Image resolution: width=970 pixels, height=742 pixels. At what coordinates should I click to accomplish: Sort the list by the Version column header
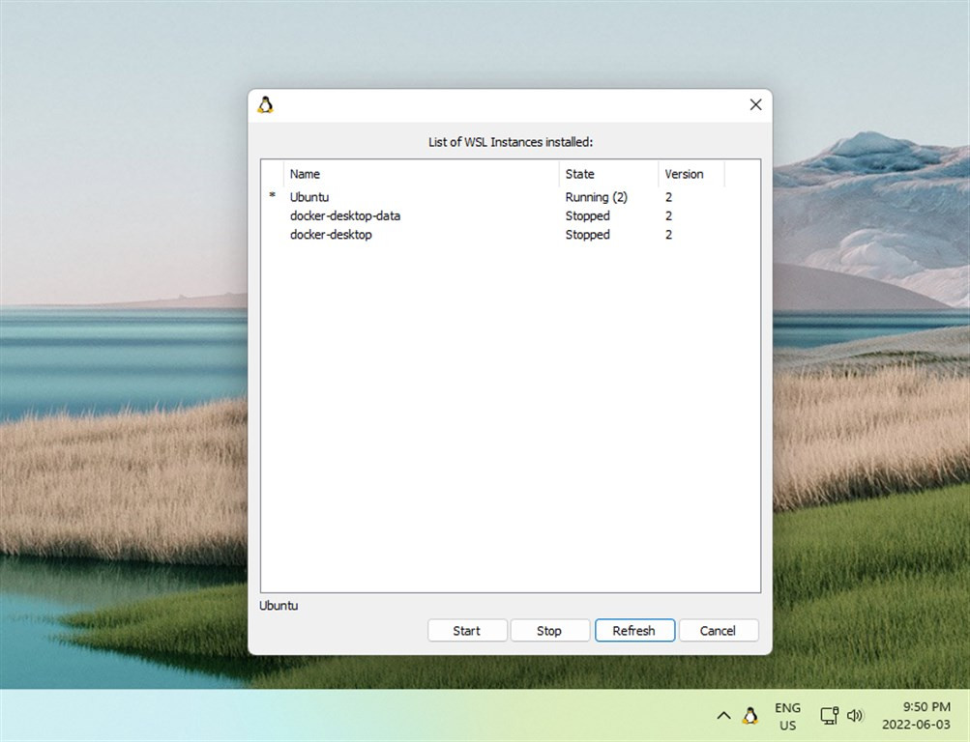691,174
